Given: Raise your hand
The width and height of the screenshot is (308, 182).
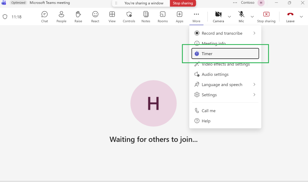Looking at the screenshot, I should click(x=78, y=17).
